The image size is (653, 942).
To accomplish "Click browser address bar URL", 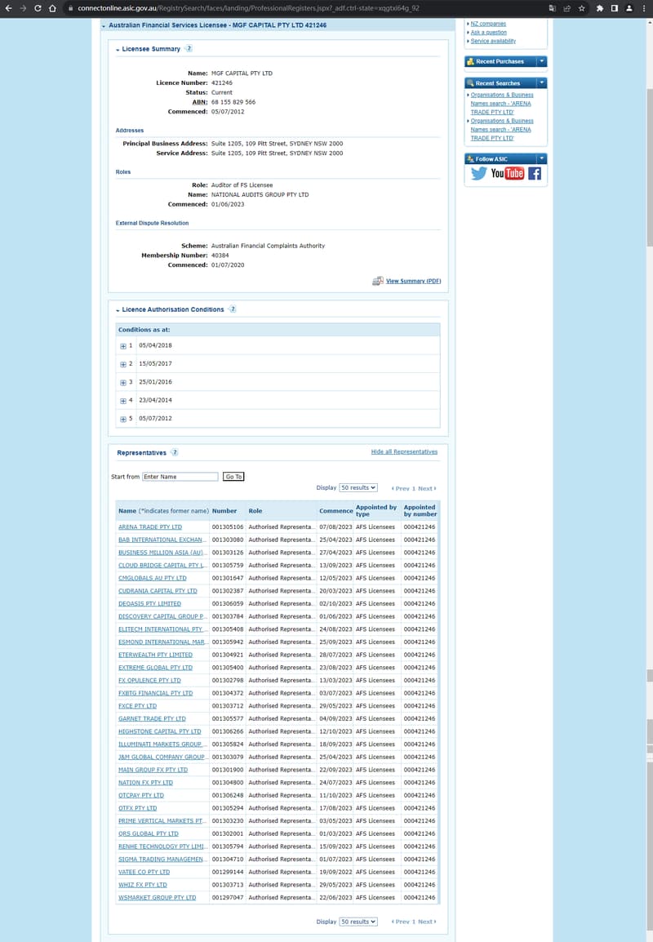I will [x=249, y=8].
